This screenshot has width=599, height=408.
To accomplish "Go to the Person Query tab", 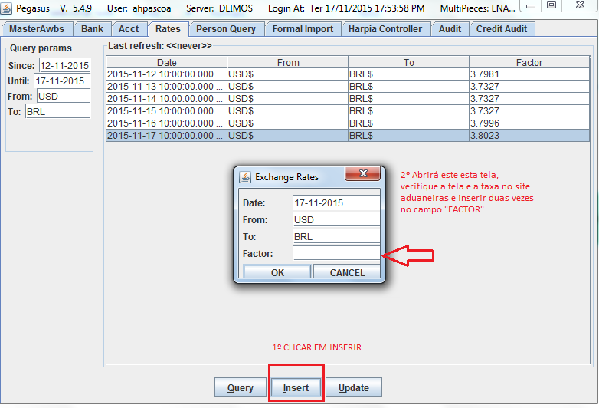I will (226, 29).
